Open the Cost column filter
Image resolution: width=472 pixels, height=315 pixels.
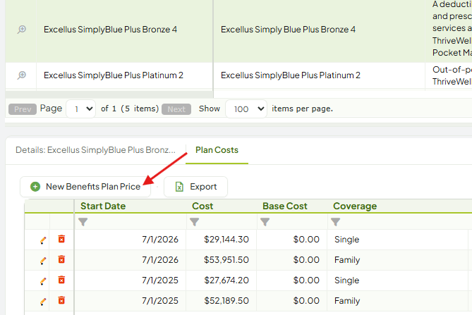[x=195, y=222]
